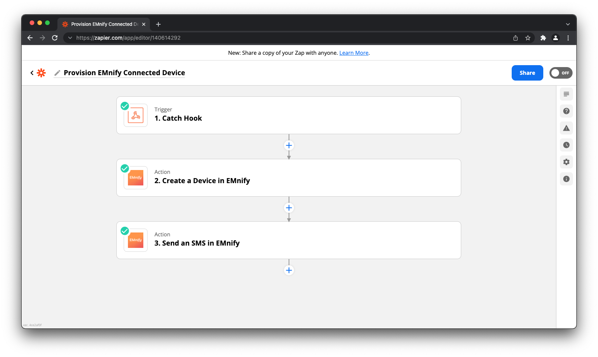The image size is (598, 357).
Task: Go back using the header chevron
Action: [32, 73]
